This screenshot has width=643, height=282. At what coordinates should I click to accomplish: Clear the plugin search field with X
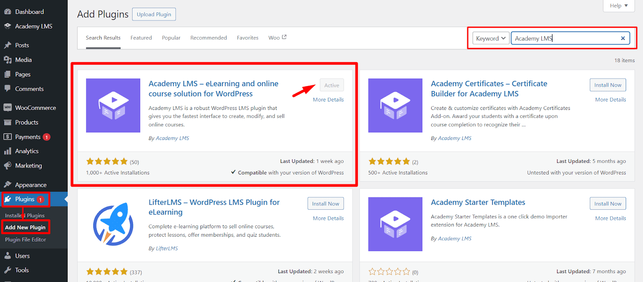click(623, 39)
